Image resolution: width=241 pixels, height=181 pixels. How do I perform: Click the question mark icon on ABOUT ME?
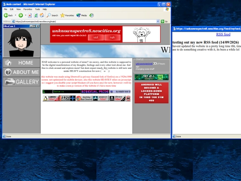pos(8,72)
